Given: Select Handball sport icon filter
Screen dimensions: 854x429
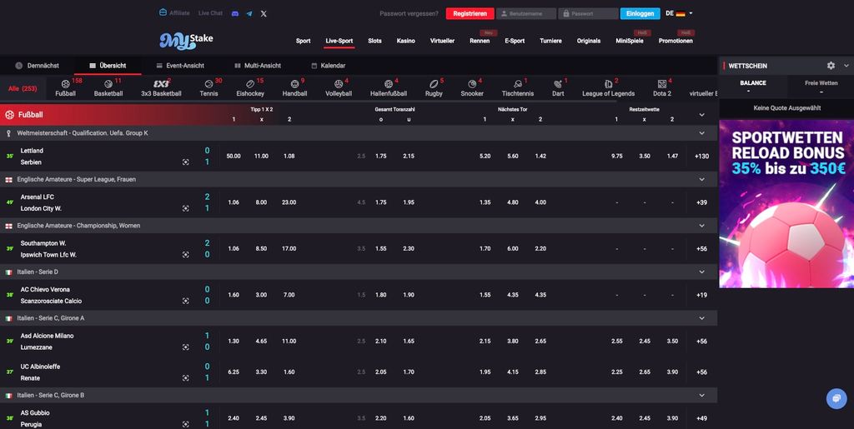Looking at the screenshot, I should pyautogui.click(x=294, y=88).
